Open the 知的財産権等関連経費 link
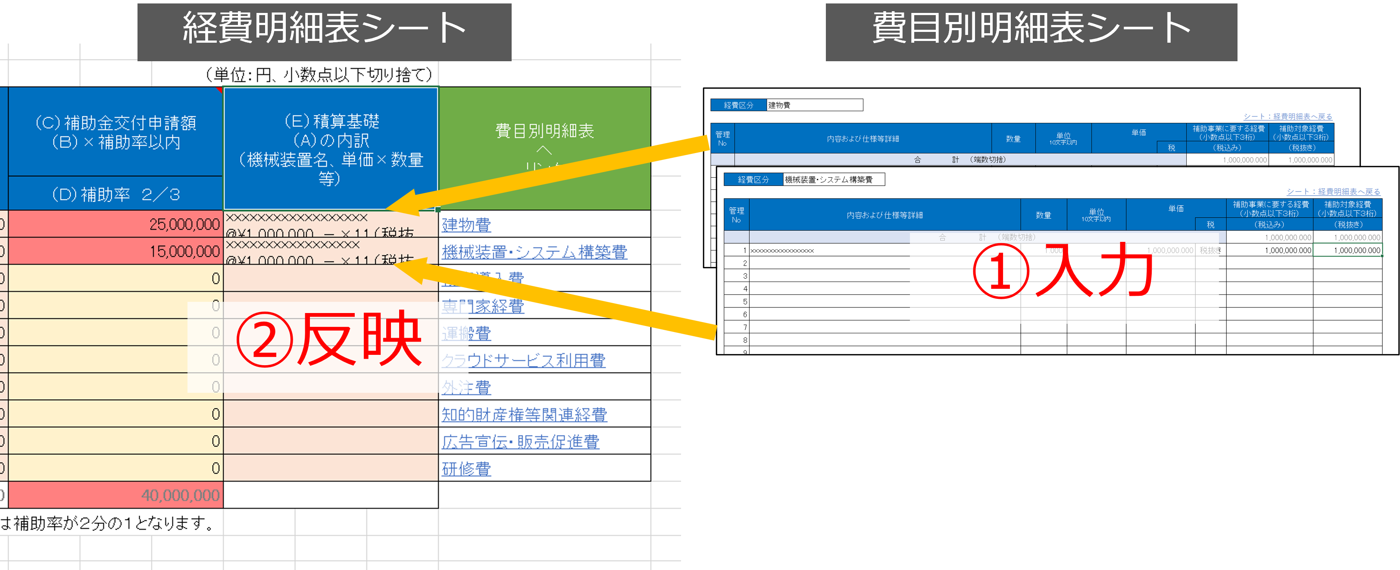The height and width of the screenshot is (570, 1400). pyautogui.click(x=525, y=415)
